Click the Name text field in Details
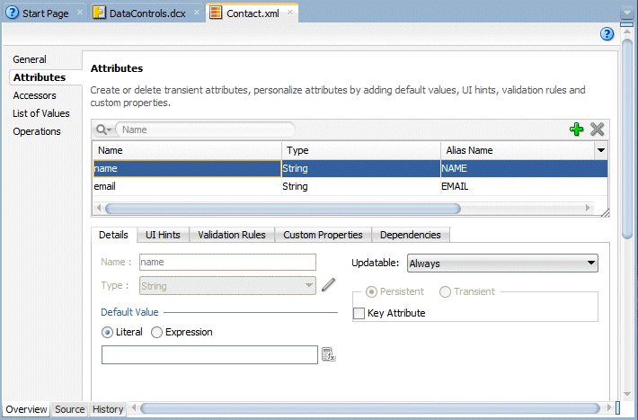This screenshot has width=638, height=420. [x=227, y=262]
